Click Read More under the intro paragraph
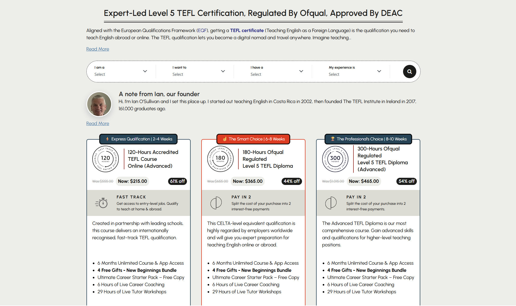Screen dimensions: 516x306 coord(98,49)
